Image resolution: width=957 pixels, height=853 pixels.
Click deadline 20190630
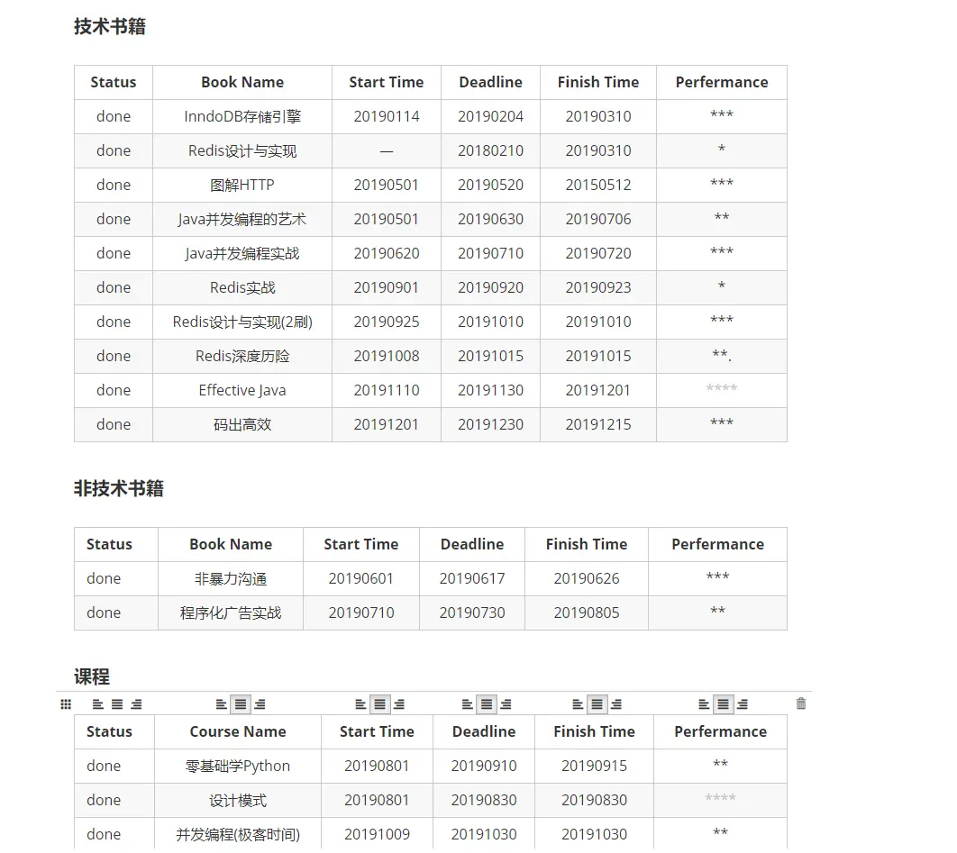(491, 219)
